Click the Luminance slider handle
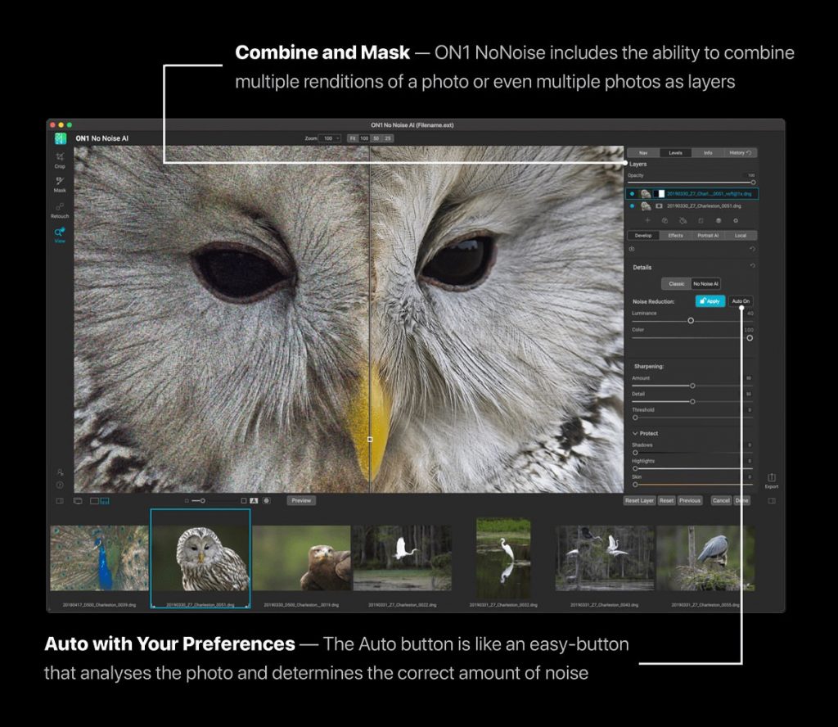Screen dimensions: 838x727 coord(691,321)
